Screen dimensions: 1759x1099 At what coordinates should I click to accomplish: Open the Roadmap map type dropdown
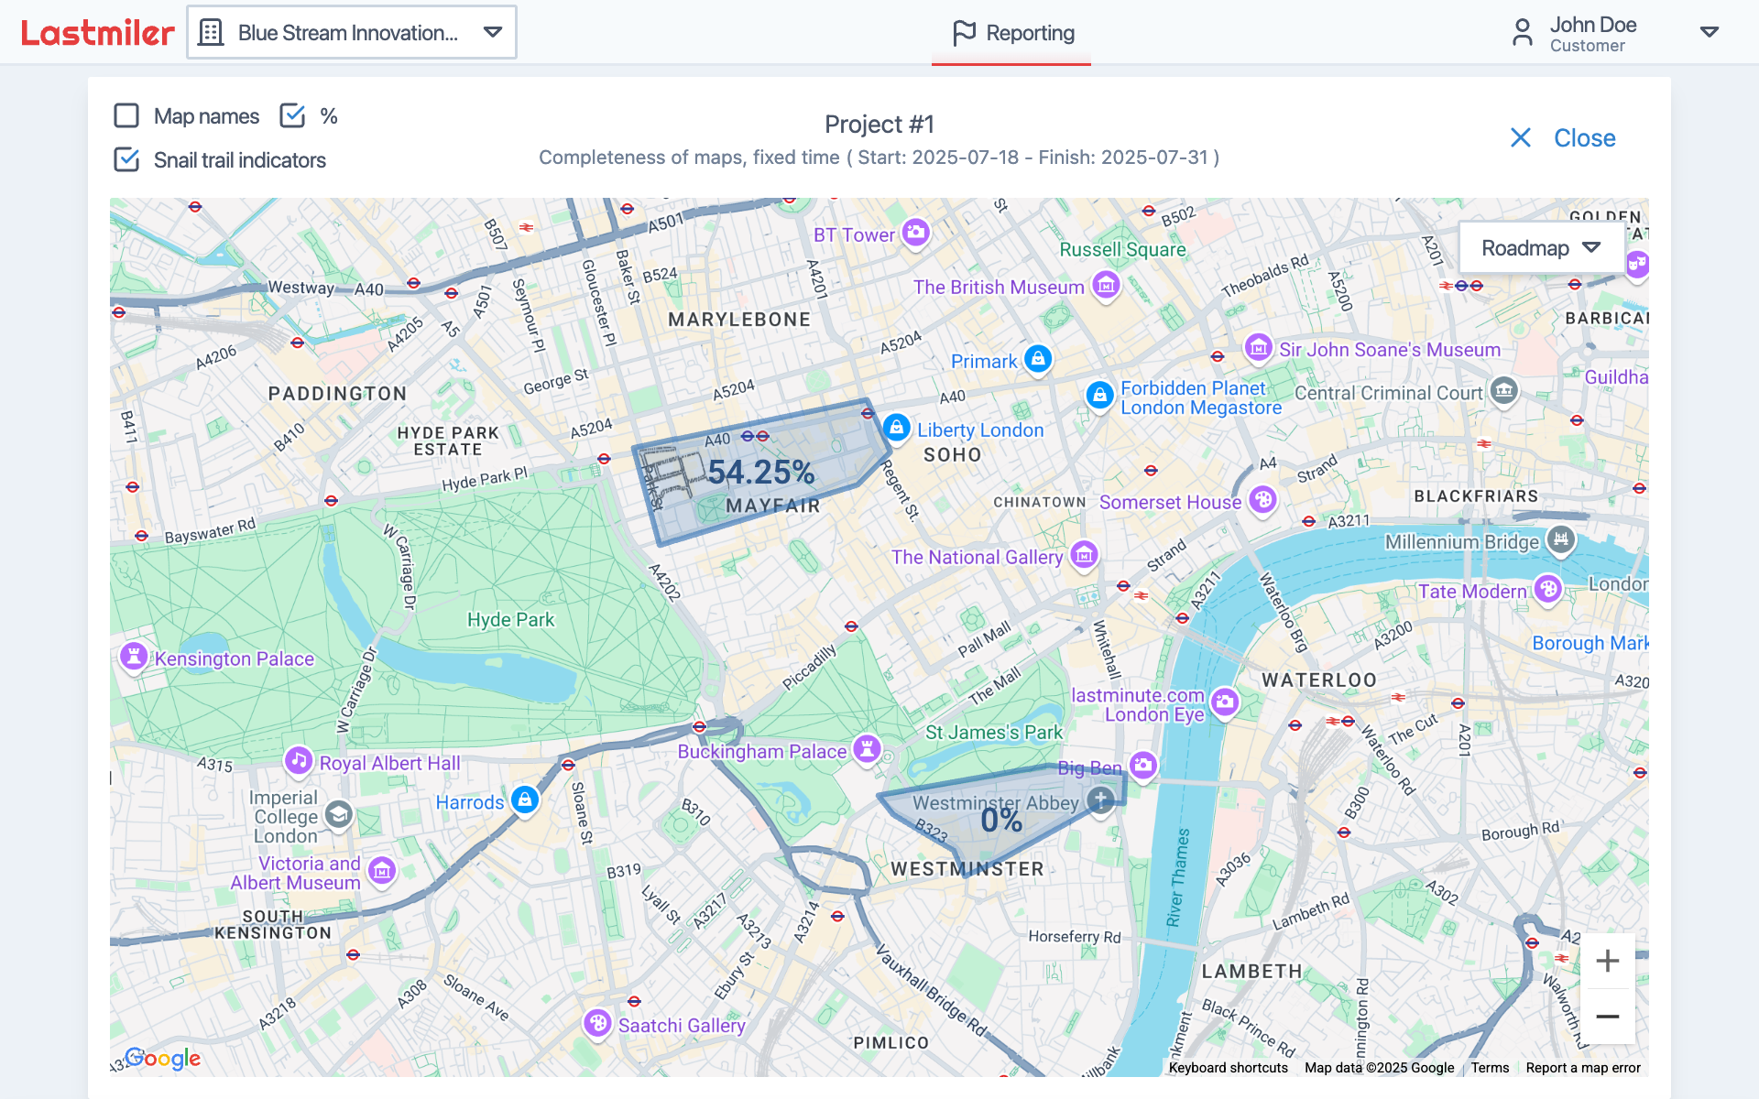[x=1542, y=247]
